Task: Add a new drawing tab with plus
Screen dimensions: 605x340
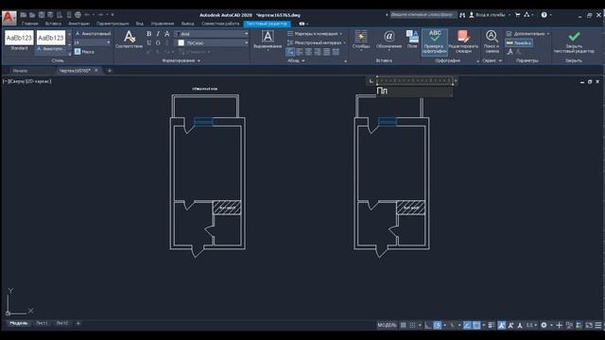Action: tap(110, 71)
